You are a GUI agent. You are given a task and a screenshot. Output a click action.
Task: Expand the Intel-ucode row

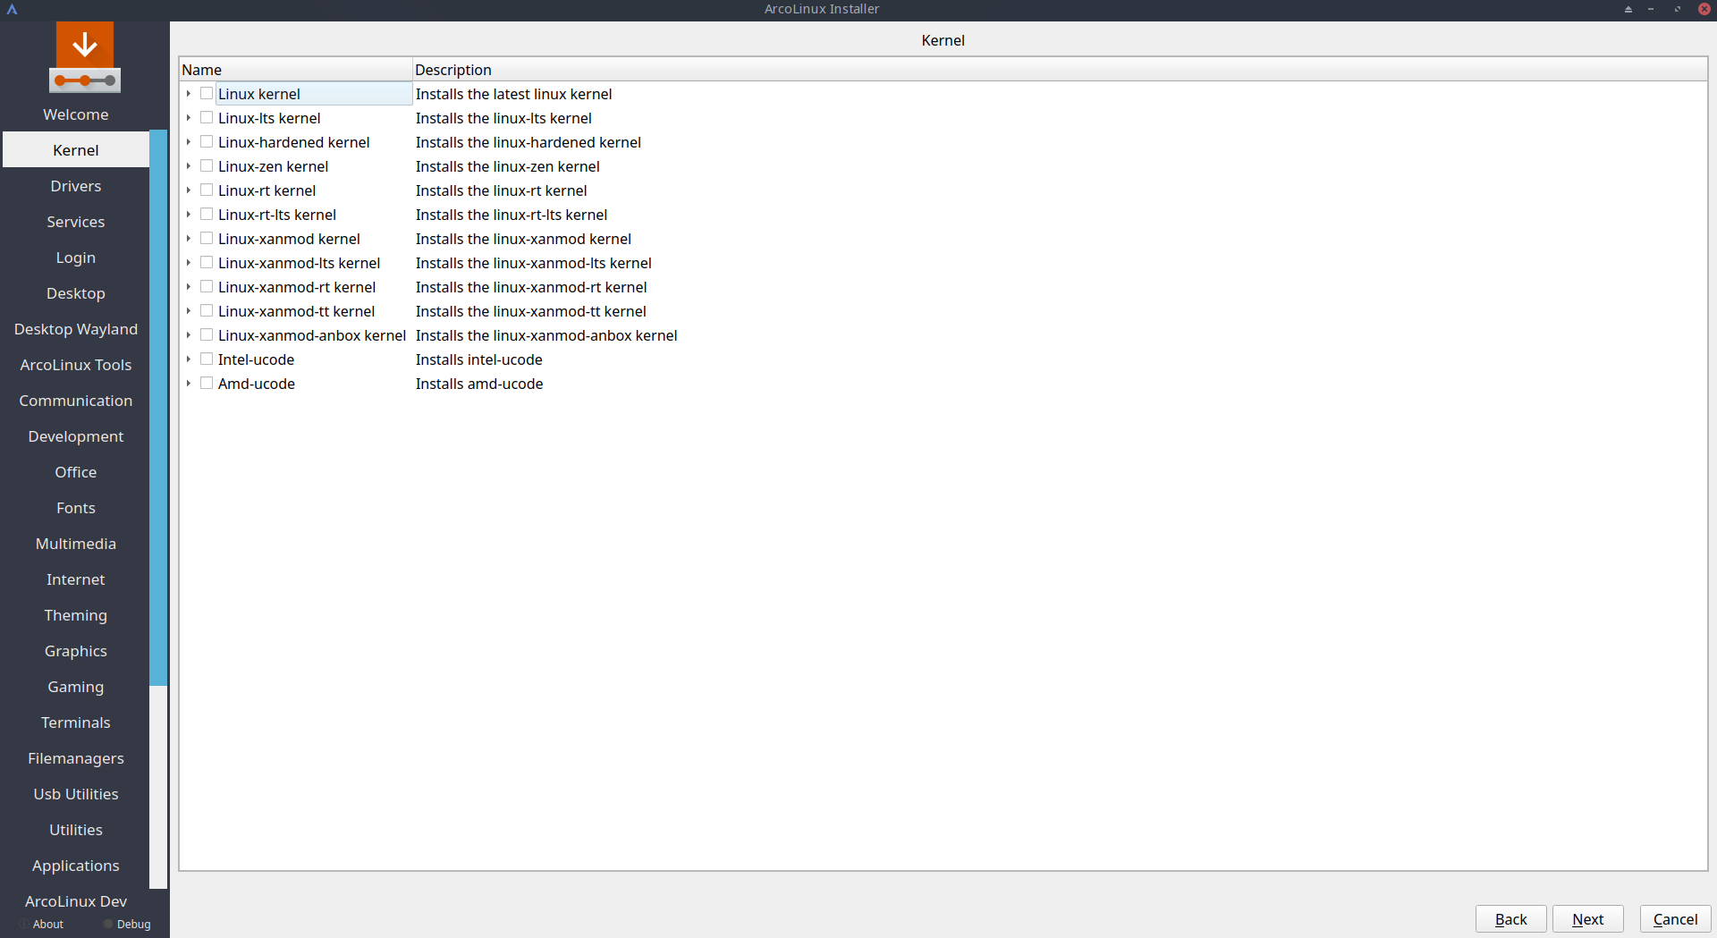tap(189, 359)
